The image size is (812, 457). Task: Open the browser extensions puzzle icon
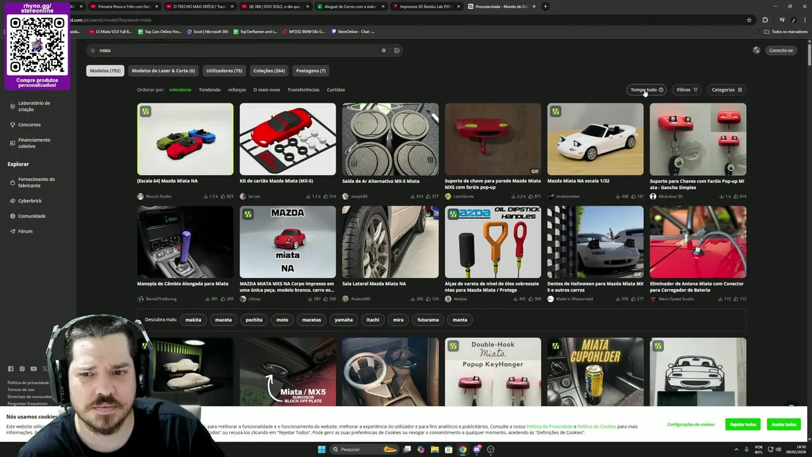[765, 20]
